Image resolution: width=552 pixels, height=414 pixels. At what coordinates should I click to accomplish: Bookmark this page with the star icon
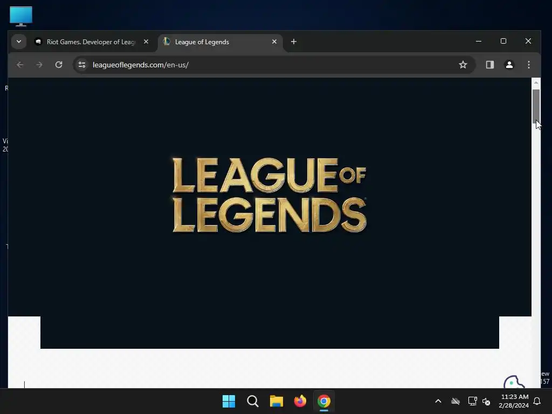(x=463, y=65)
